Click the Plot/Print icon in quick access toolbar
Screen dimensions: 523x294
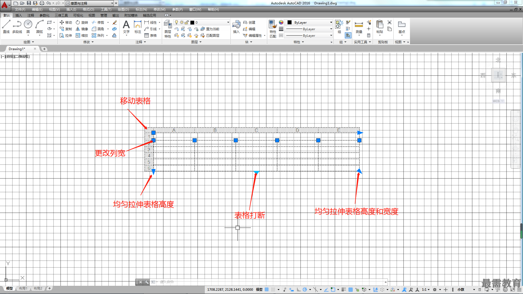pos(42,3)
